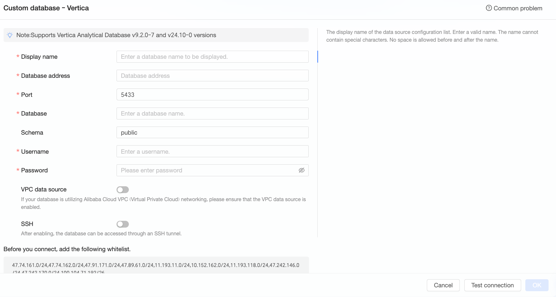This screenshot has width=556, height=297.
Task: Select the Port field containing 5433
Action: [212, 95]
